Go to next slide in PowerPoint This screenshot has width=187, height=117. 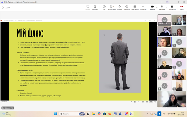pos(138,102)
